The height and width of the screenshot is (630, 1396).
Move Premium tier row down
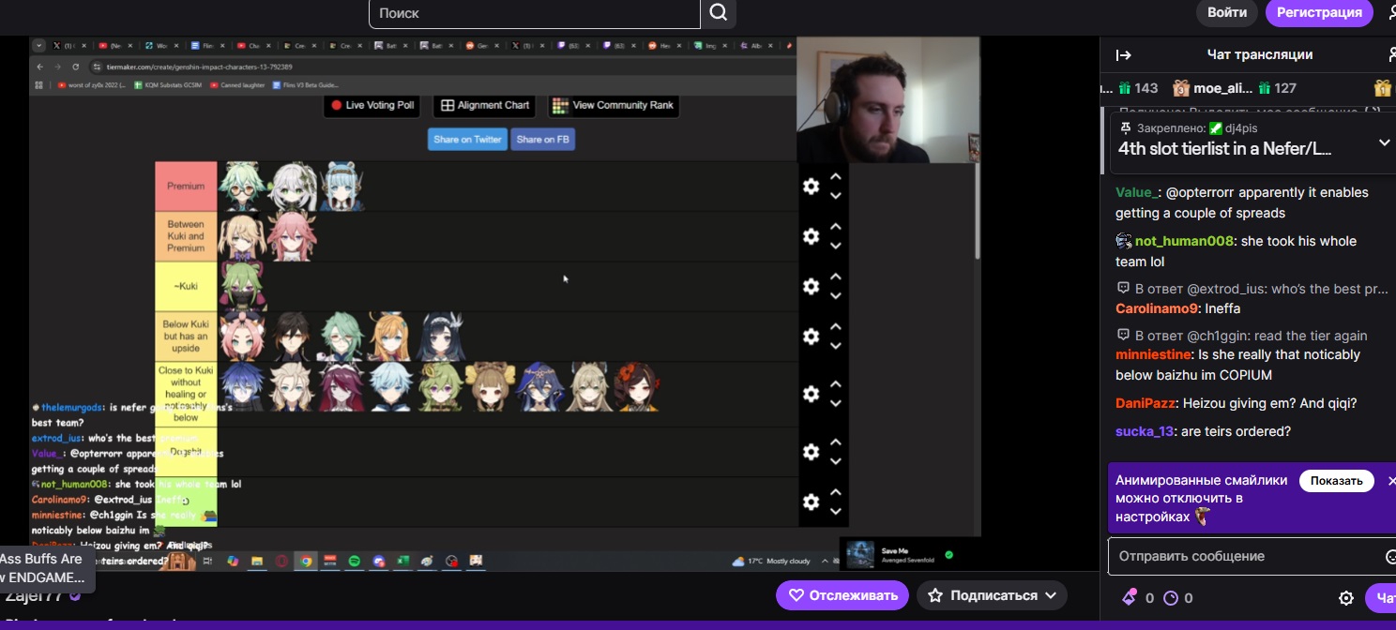tap(835, 196)
